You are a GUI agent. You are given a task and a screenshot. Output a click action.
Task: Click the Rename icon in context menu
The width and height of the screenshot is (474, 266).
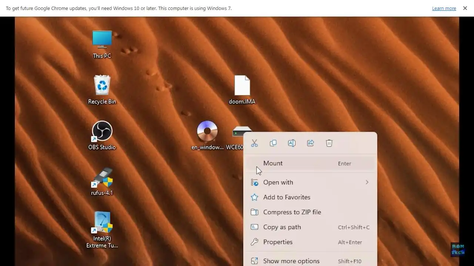[x=292, y=143]
